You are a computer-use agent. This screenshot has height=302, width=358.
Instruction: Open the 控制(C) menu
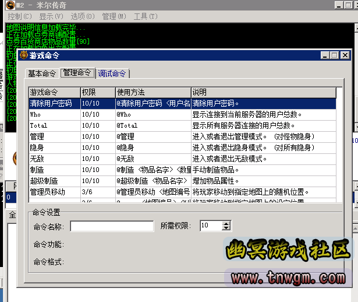[x=20, y=16]
